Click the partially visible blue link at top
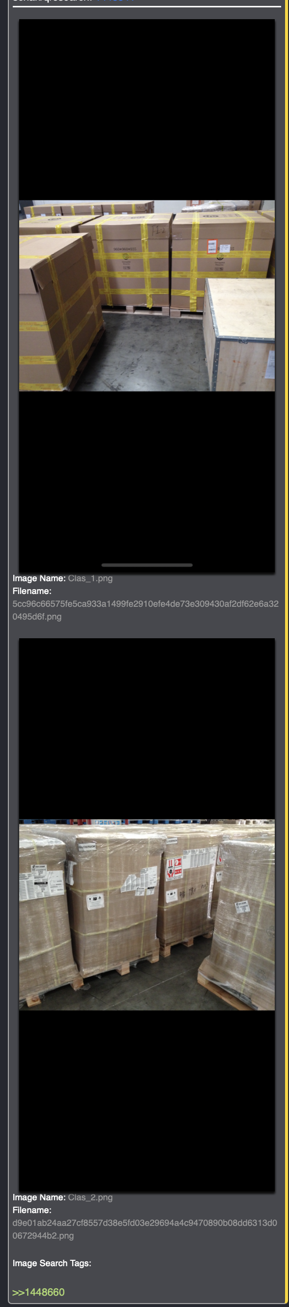This screenshot has height=1307, width=289. pos(115,1)
